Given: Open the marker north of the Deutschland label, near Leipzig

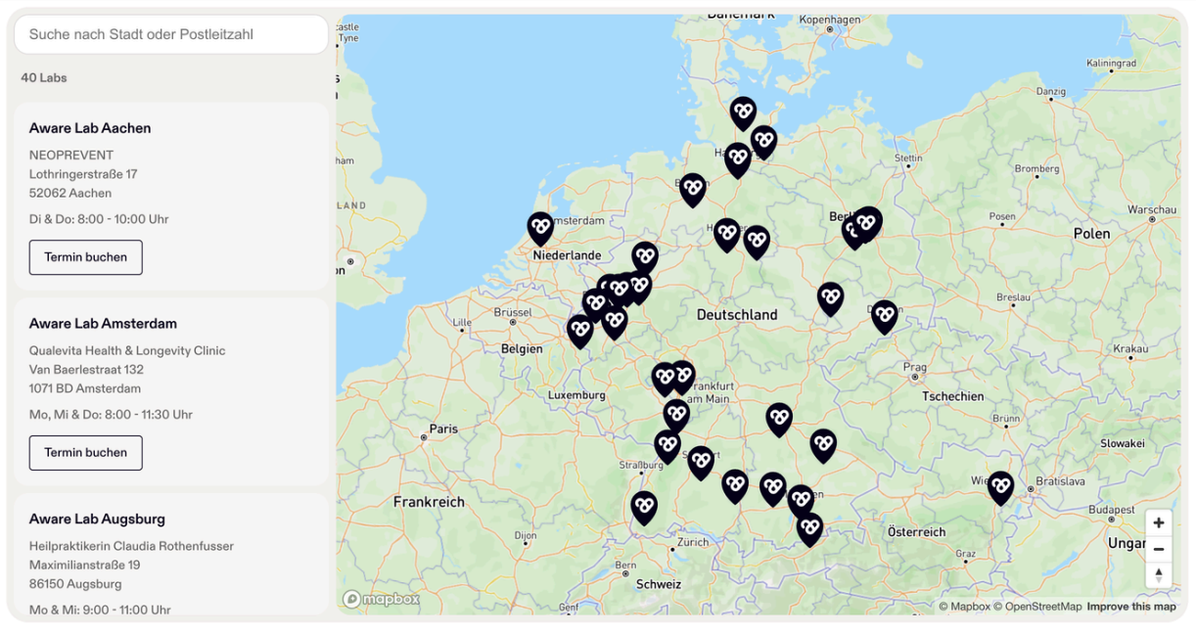Looking at the screenshot, I should pyautogui.click(x=831, y=298).
